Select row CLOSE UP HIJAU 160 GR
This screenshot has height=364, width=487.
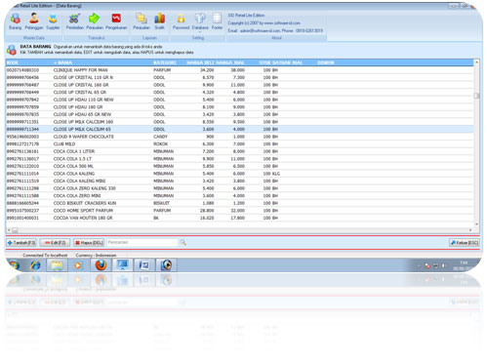(x=240, y=107)
